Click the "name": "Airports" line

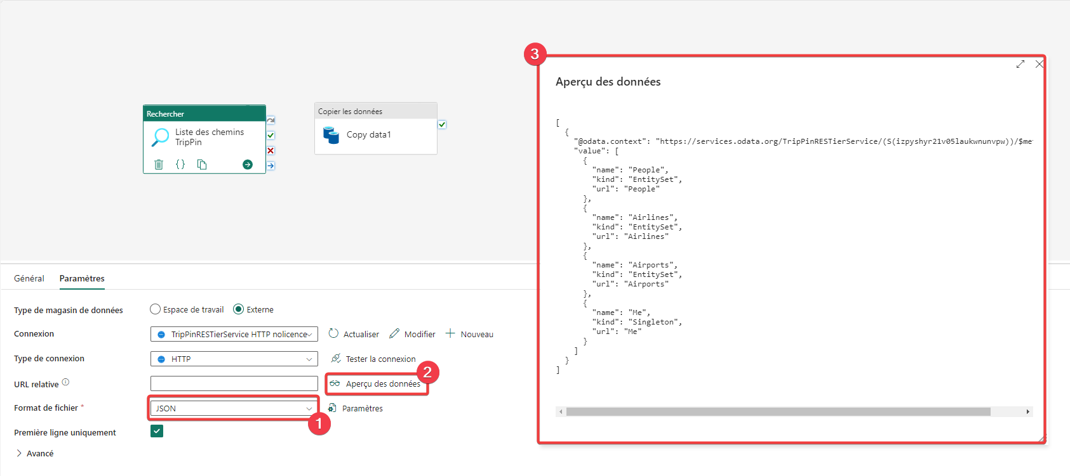[634, 265]
